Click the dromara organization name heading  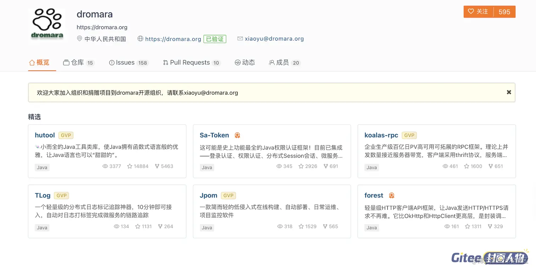[x=95, y=14]
